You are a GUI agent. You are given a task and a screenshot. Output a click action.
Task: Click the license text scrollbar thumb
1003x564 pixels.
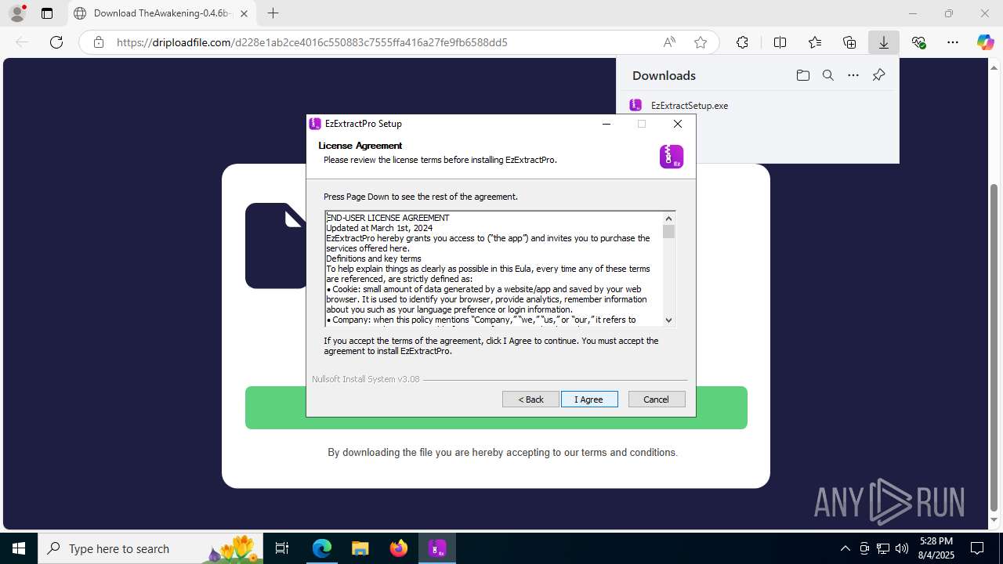pyautogui.click(x=668, y=232)
